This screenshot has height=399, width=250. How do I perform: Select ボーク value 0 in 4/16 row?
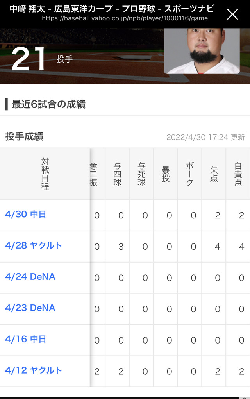point(193,340)
